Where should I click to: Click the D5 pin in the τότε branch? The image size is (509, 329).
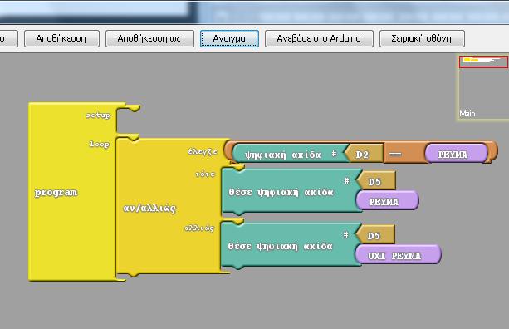[x=375, y=181]
